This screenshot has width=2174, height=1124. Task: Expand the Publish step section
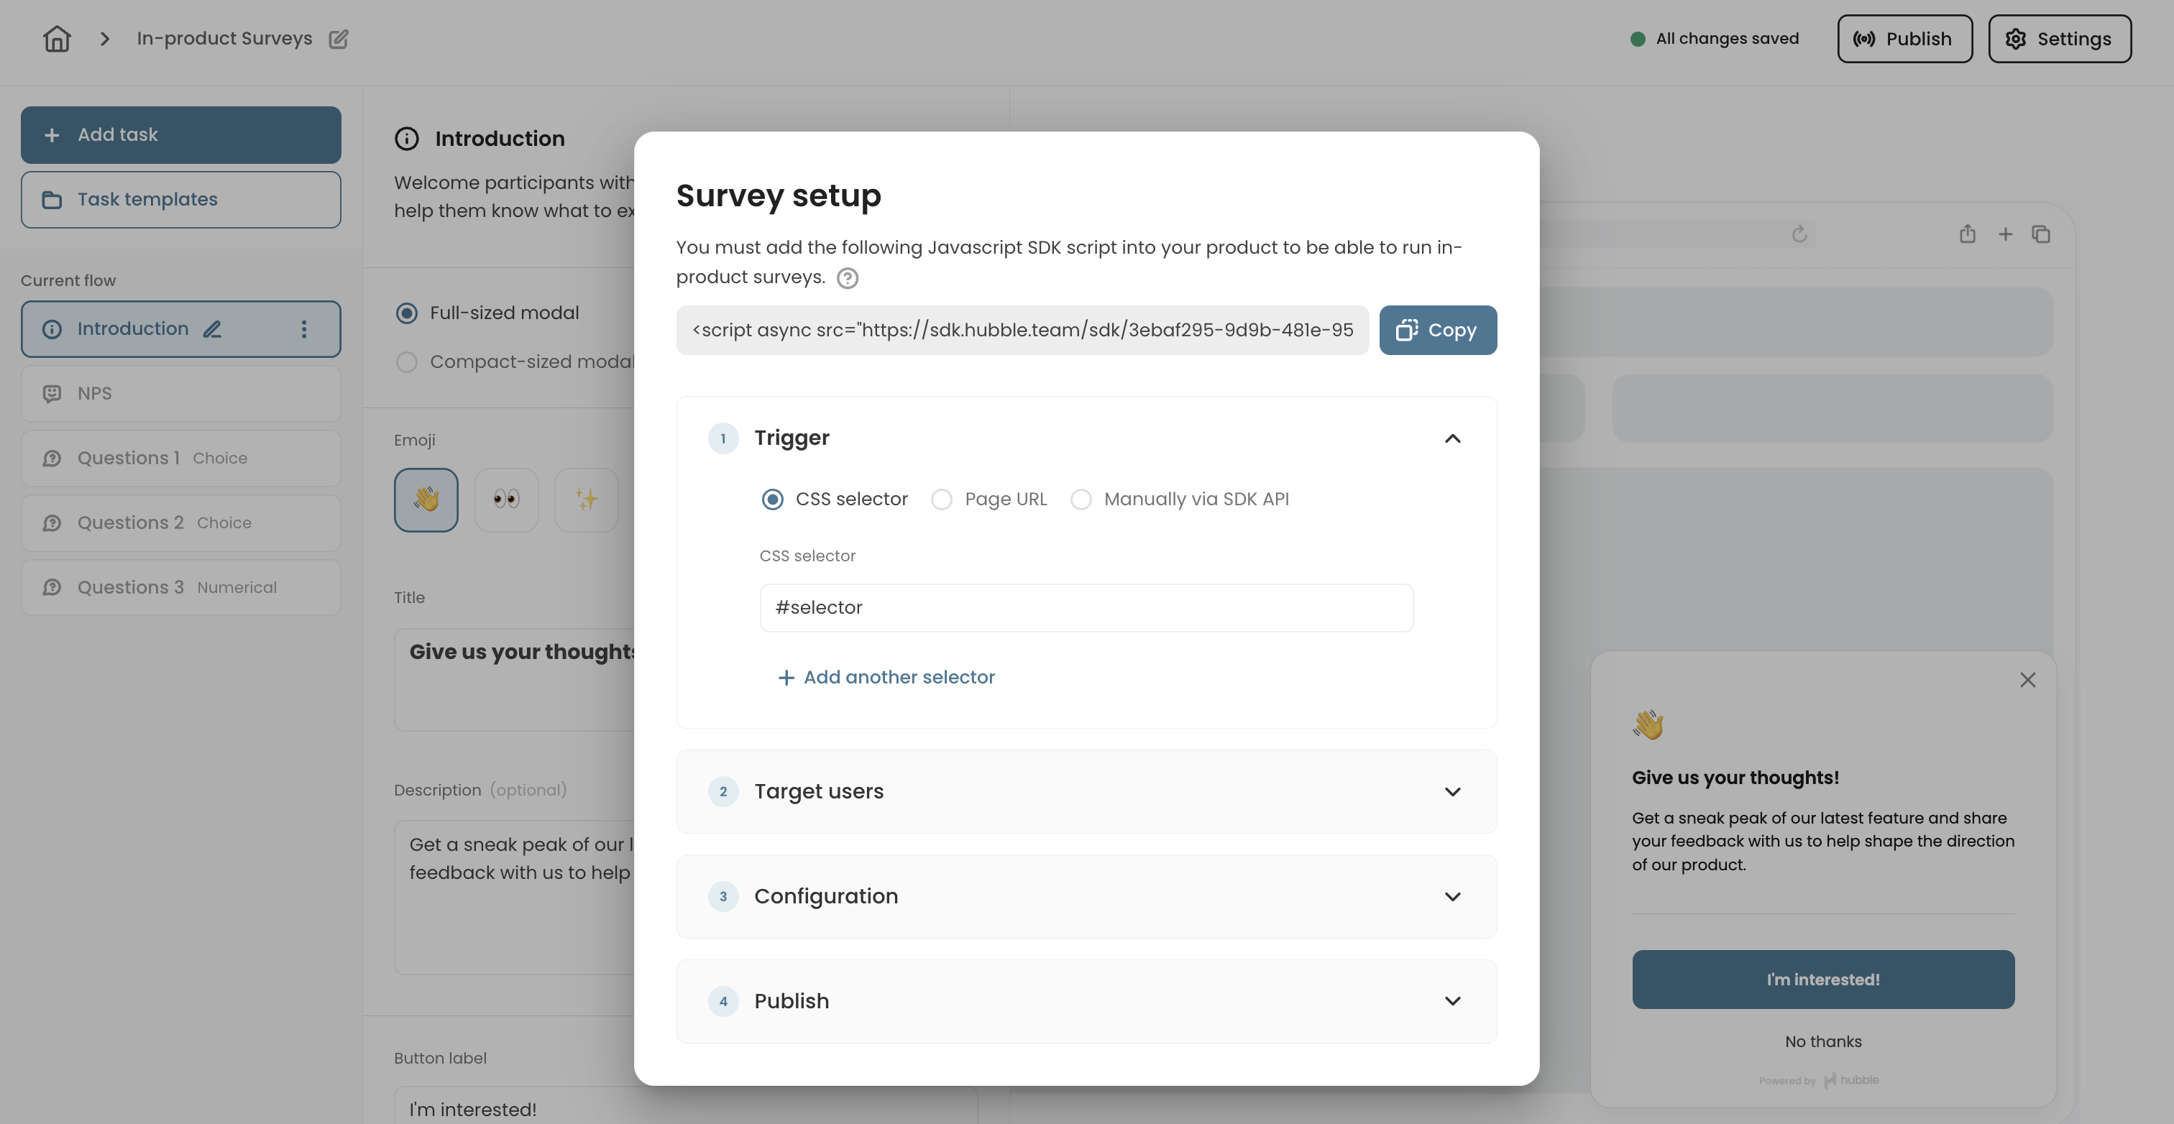point(1087,1001)
